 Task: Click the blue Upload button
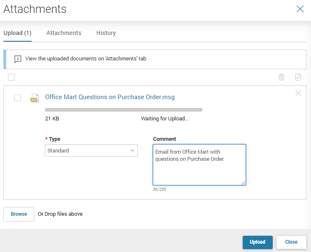point(257,242)
